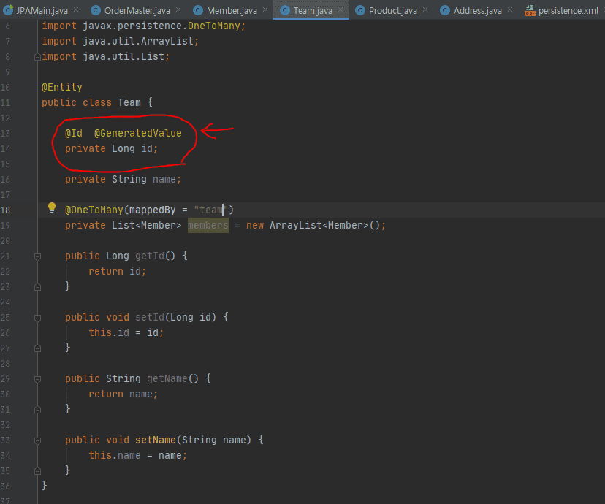Click the OrderMaster.java class icon
Viewport: 605px width, 504px height.
[x=96, y=10]
